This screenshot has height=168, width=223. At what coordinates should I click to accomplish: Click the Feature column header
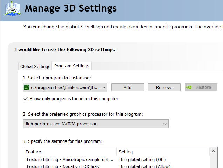click(70, 152)
